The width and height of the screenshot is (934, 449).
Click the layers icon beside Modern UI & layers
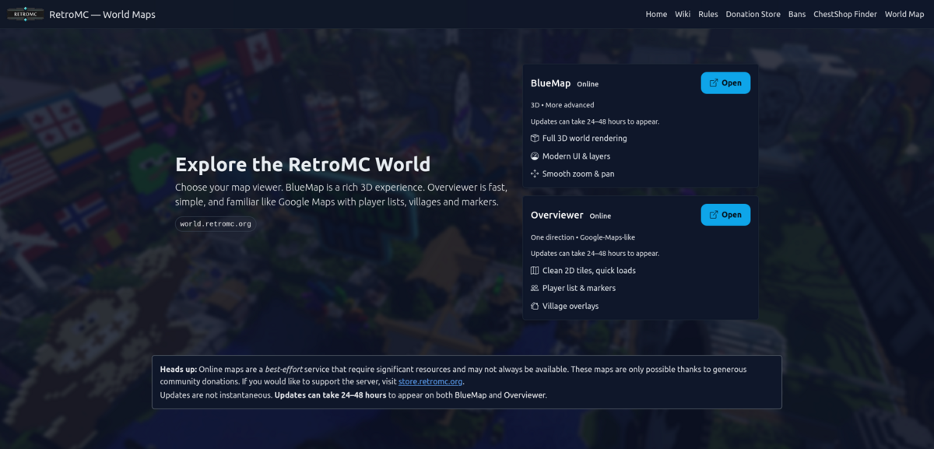[535, 156]
